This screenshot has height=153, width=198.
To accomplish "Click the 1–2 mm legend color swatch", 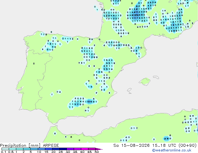I will [x=20, y=149].
